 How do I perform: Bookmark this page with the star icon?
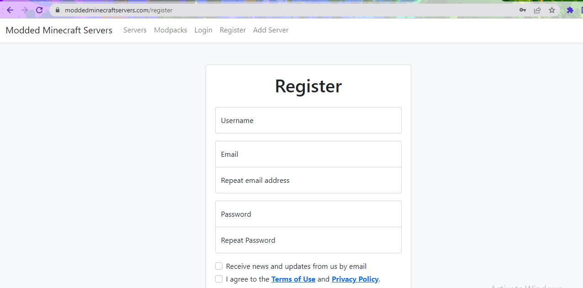pos(552,10)
